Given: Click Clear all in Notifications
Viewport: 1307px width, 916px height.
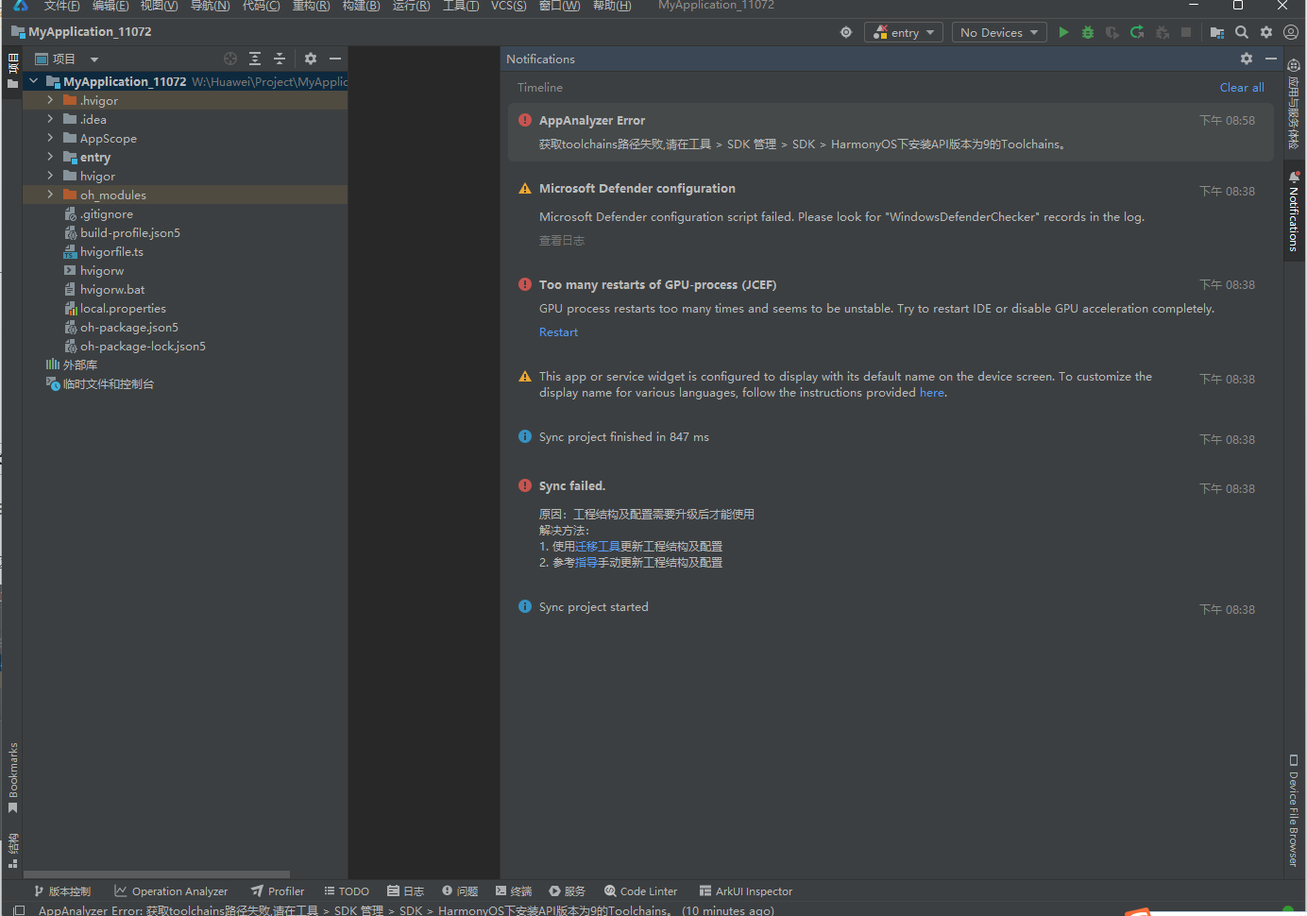Looking at the screenshot, I should tap(1242, 87).
